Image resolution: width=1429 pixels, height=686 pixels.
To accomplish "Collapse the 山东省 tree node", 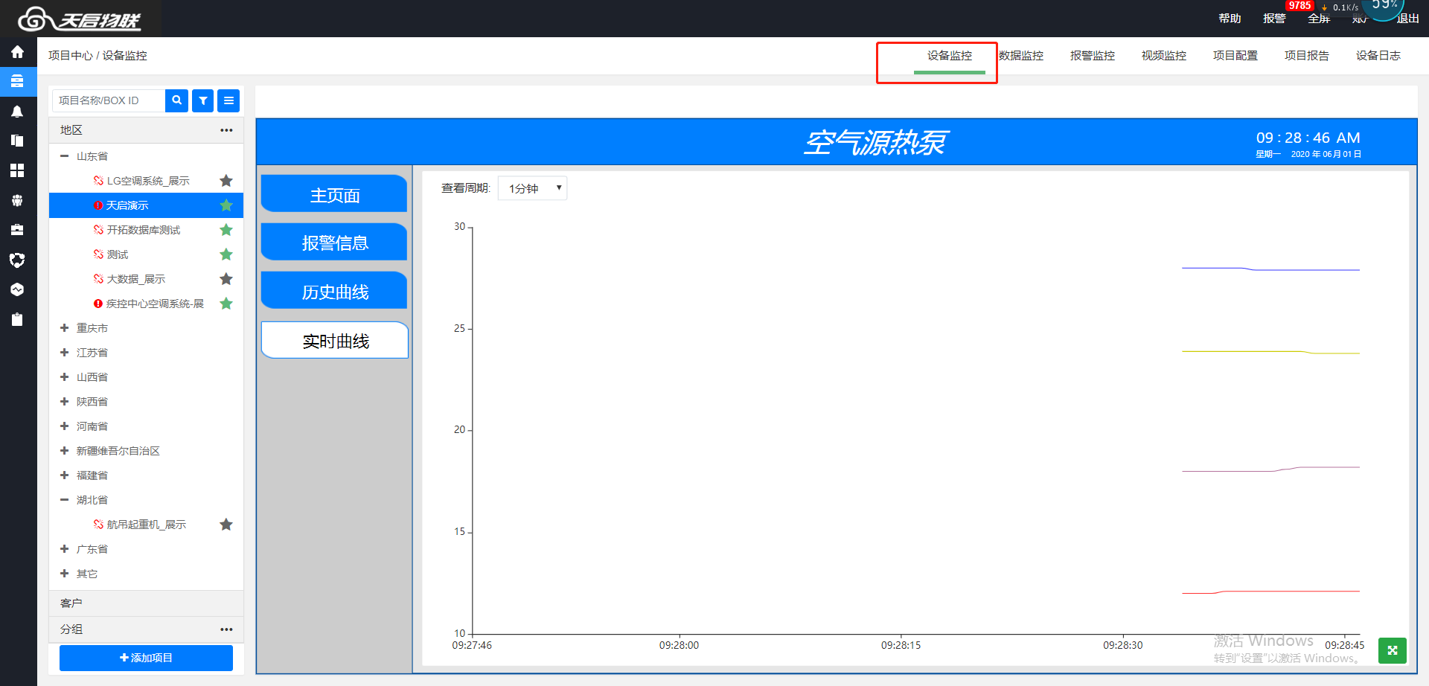I will (x=65, y=156).
